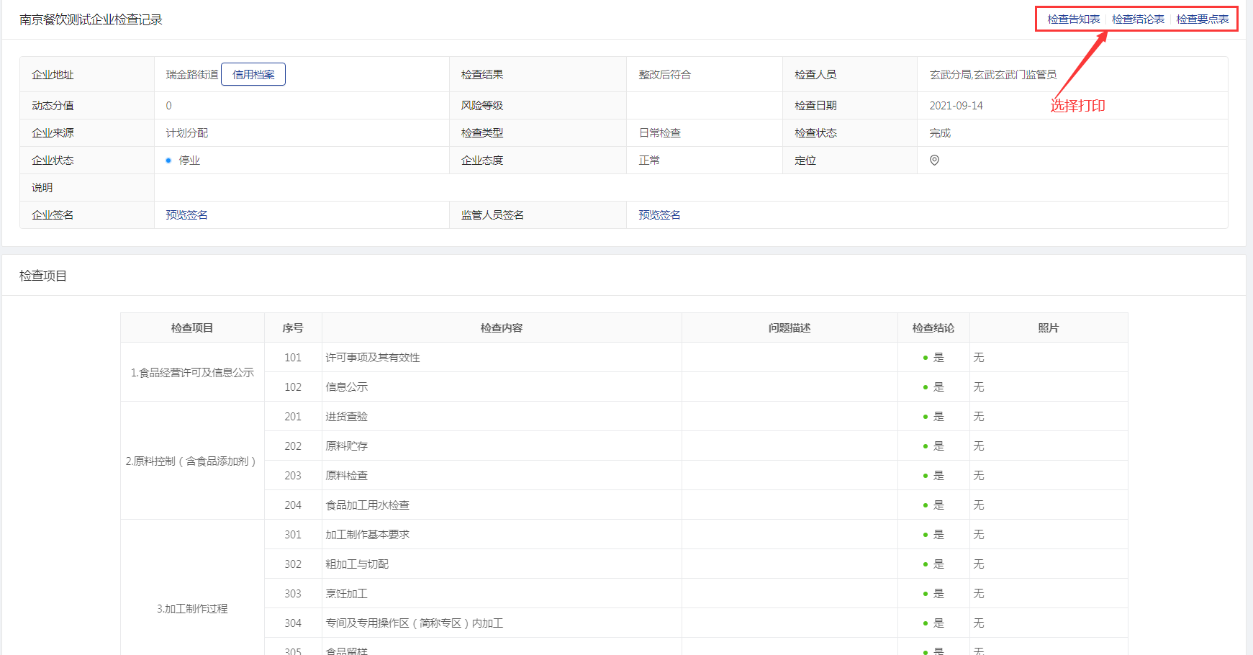Select the 1.食品经营许可及信息公示 group cell

[x=192, y=372]
